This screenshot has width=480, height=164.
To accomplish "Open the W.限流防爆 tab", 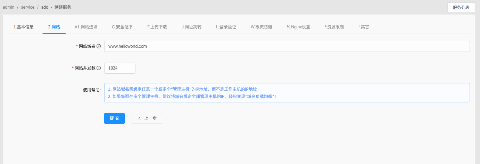I will [261, 27].
